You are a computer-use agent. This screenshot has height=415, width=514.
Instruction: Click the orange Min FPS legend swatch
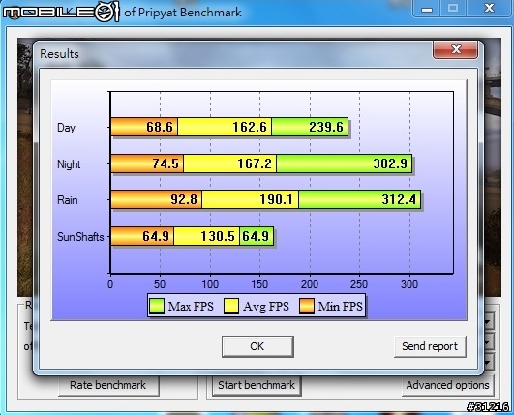pos(307,307)
